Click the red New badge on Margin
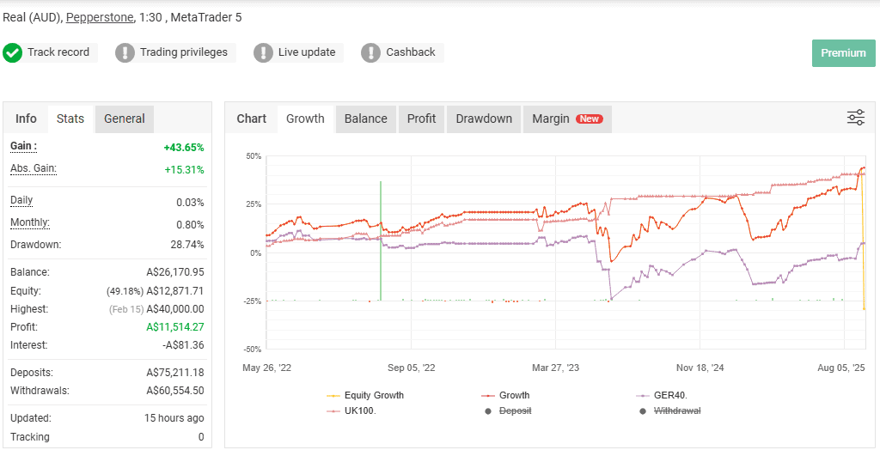 tap(590, 119)
